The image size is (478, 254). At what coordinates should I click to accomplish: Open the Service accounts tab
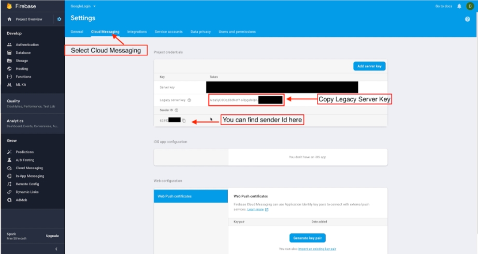(169, 32)
